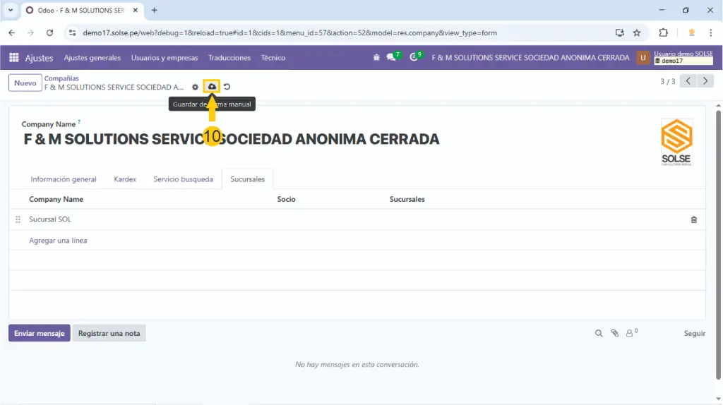Delete the Sucursal SOL row
Viewport: 723px width, 405px height.
pyautogui.click(x=693, y=219)
